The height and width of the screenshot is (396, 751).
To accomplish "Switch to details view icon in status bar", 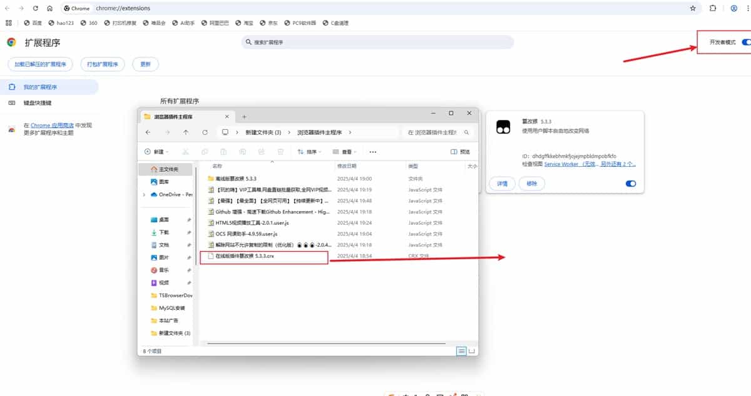I will 461,351.
